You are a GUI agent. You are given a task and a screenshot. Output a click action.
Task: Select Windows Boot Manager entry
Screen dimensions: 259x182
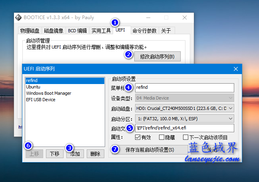point(65,93)
